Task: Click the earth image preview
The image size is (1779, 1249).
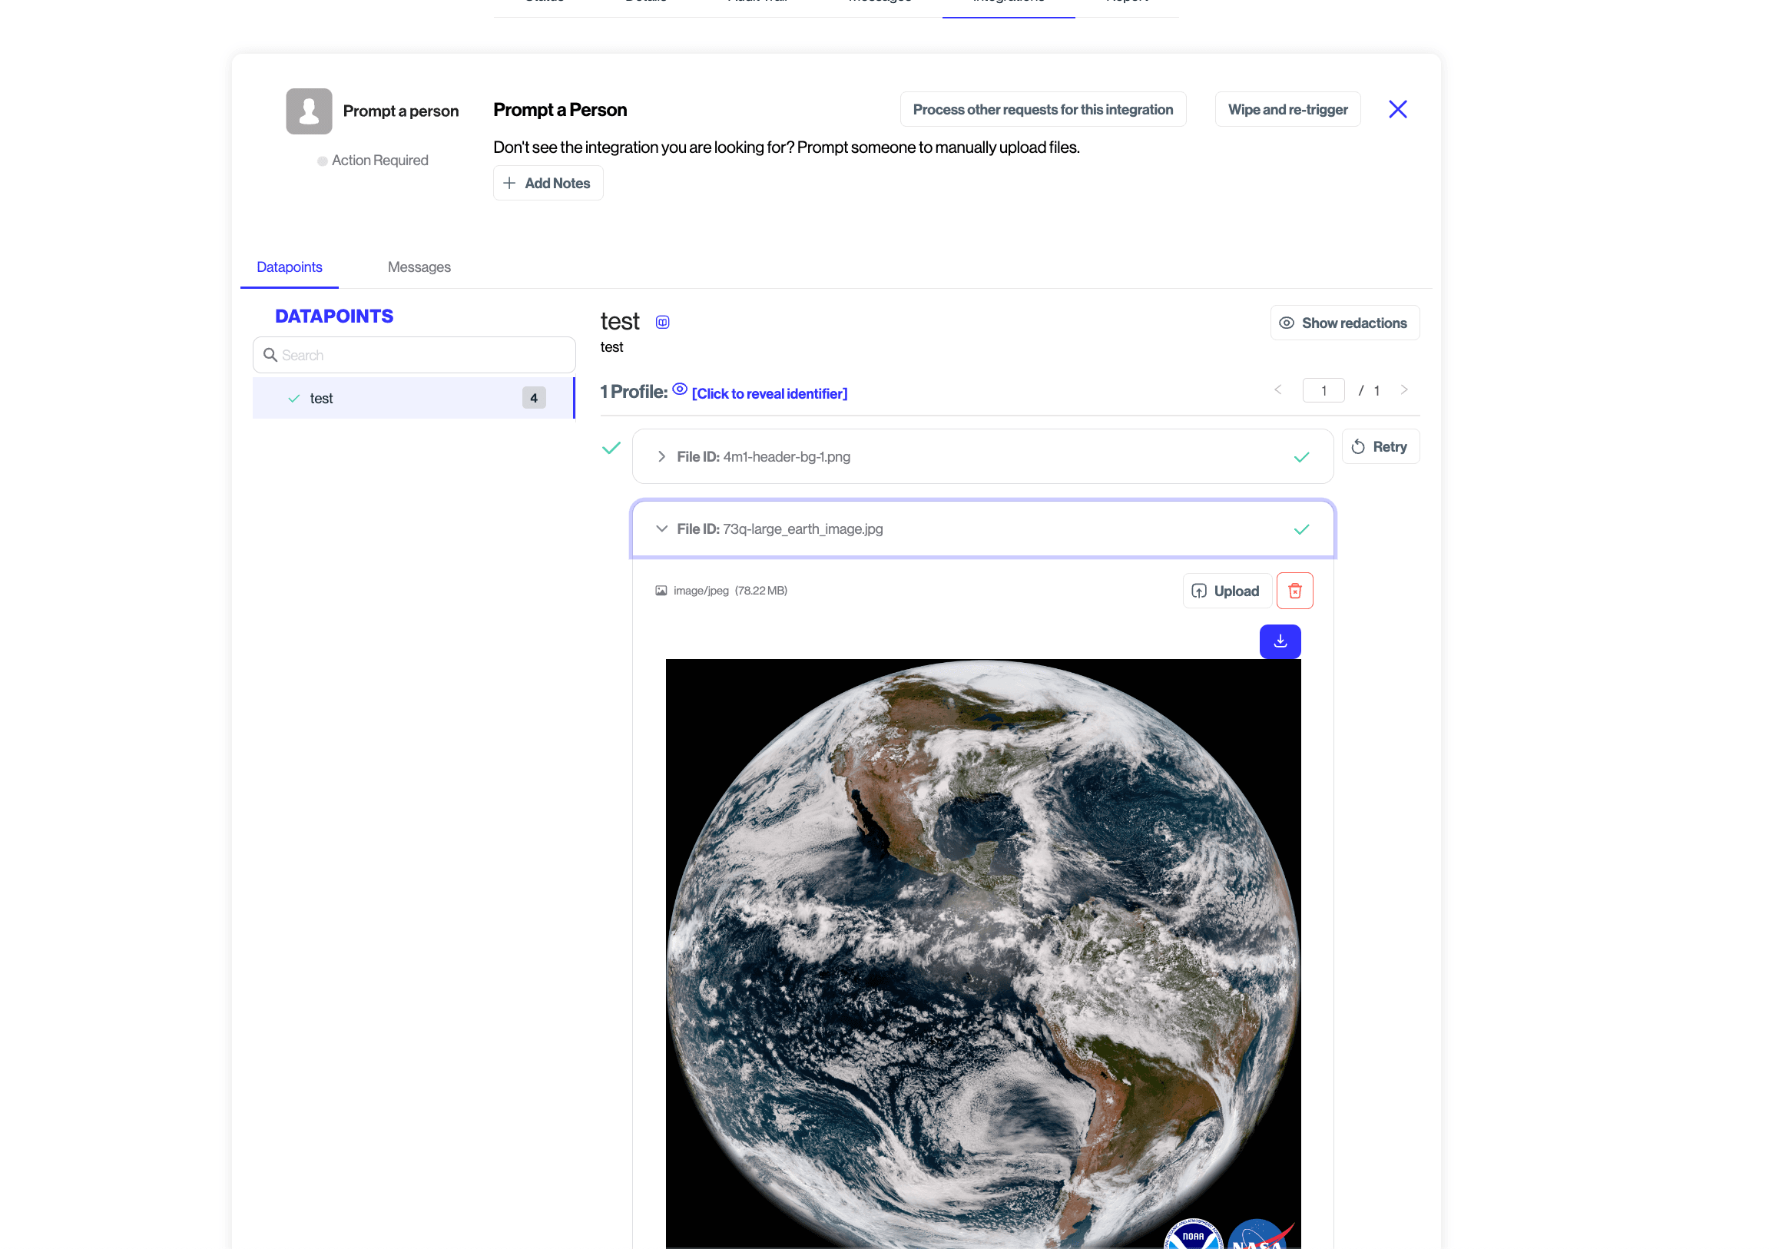Action: (982, 953)
